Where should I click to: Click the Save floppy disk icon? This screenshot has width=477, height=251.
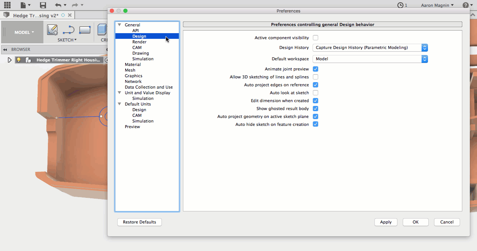coord(43,5)
